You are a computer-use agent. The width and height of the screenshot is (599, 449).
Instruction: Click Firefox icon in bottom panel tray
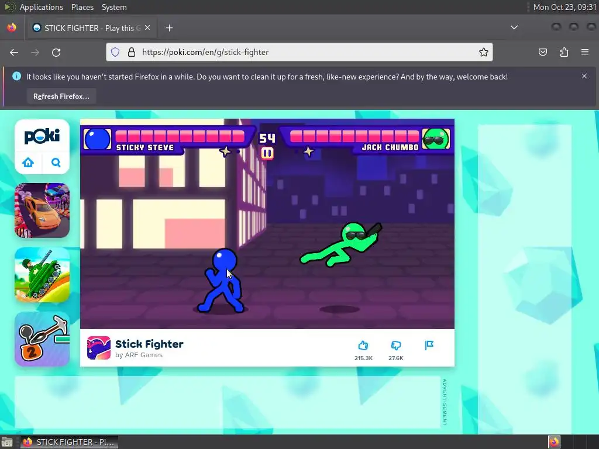(554, 442)
